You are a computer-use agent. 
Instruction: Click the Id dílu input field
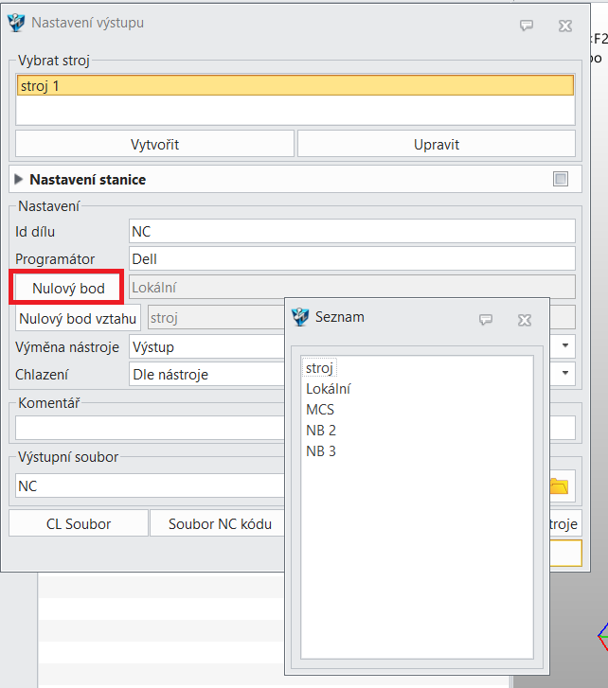pyautogui.click(x=352, y=231)
